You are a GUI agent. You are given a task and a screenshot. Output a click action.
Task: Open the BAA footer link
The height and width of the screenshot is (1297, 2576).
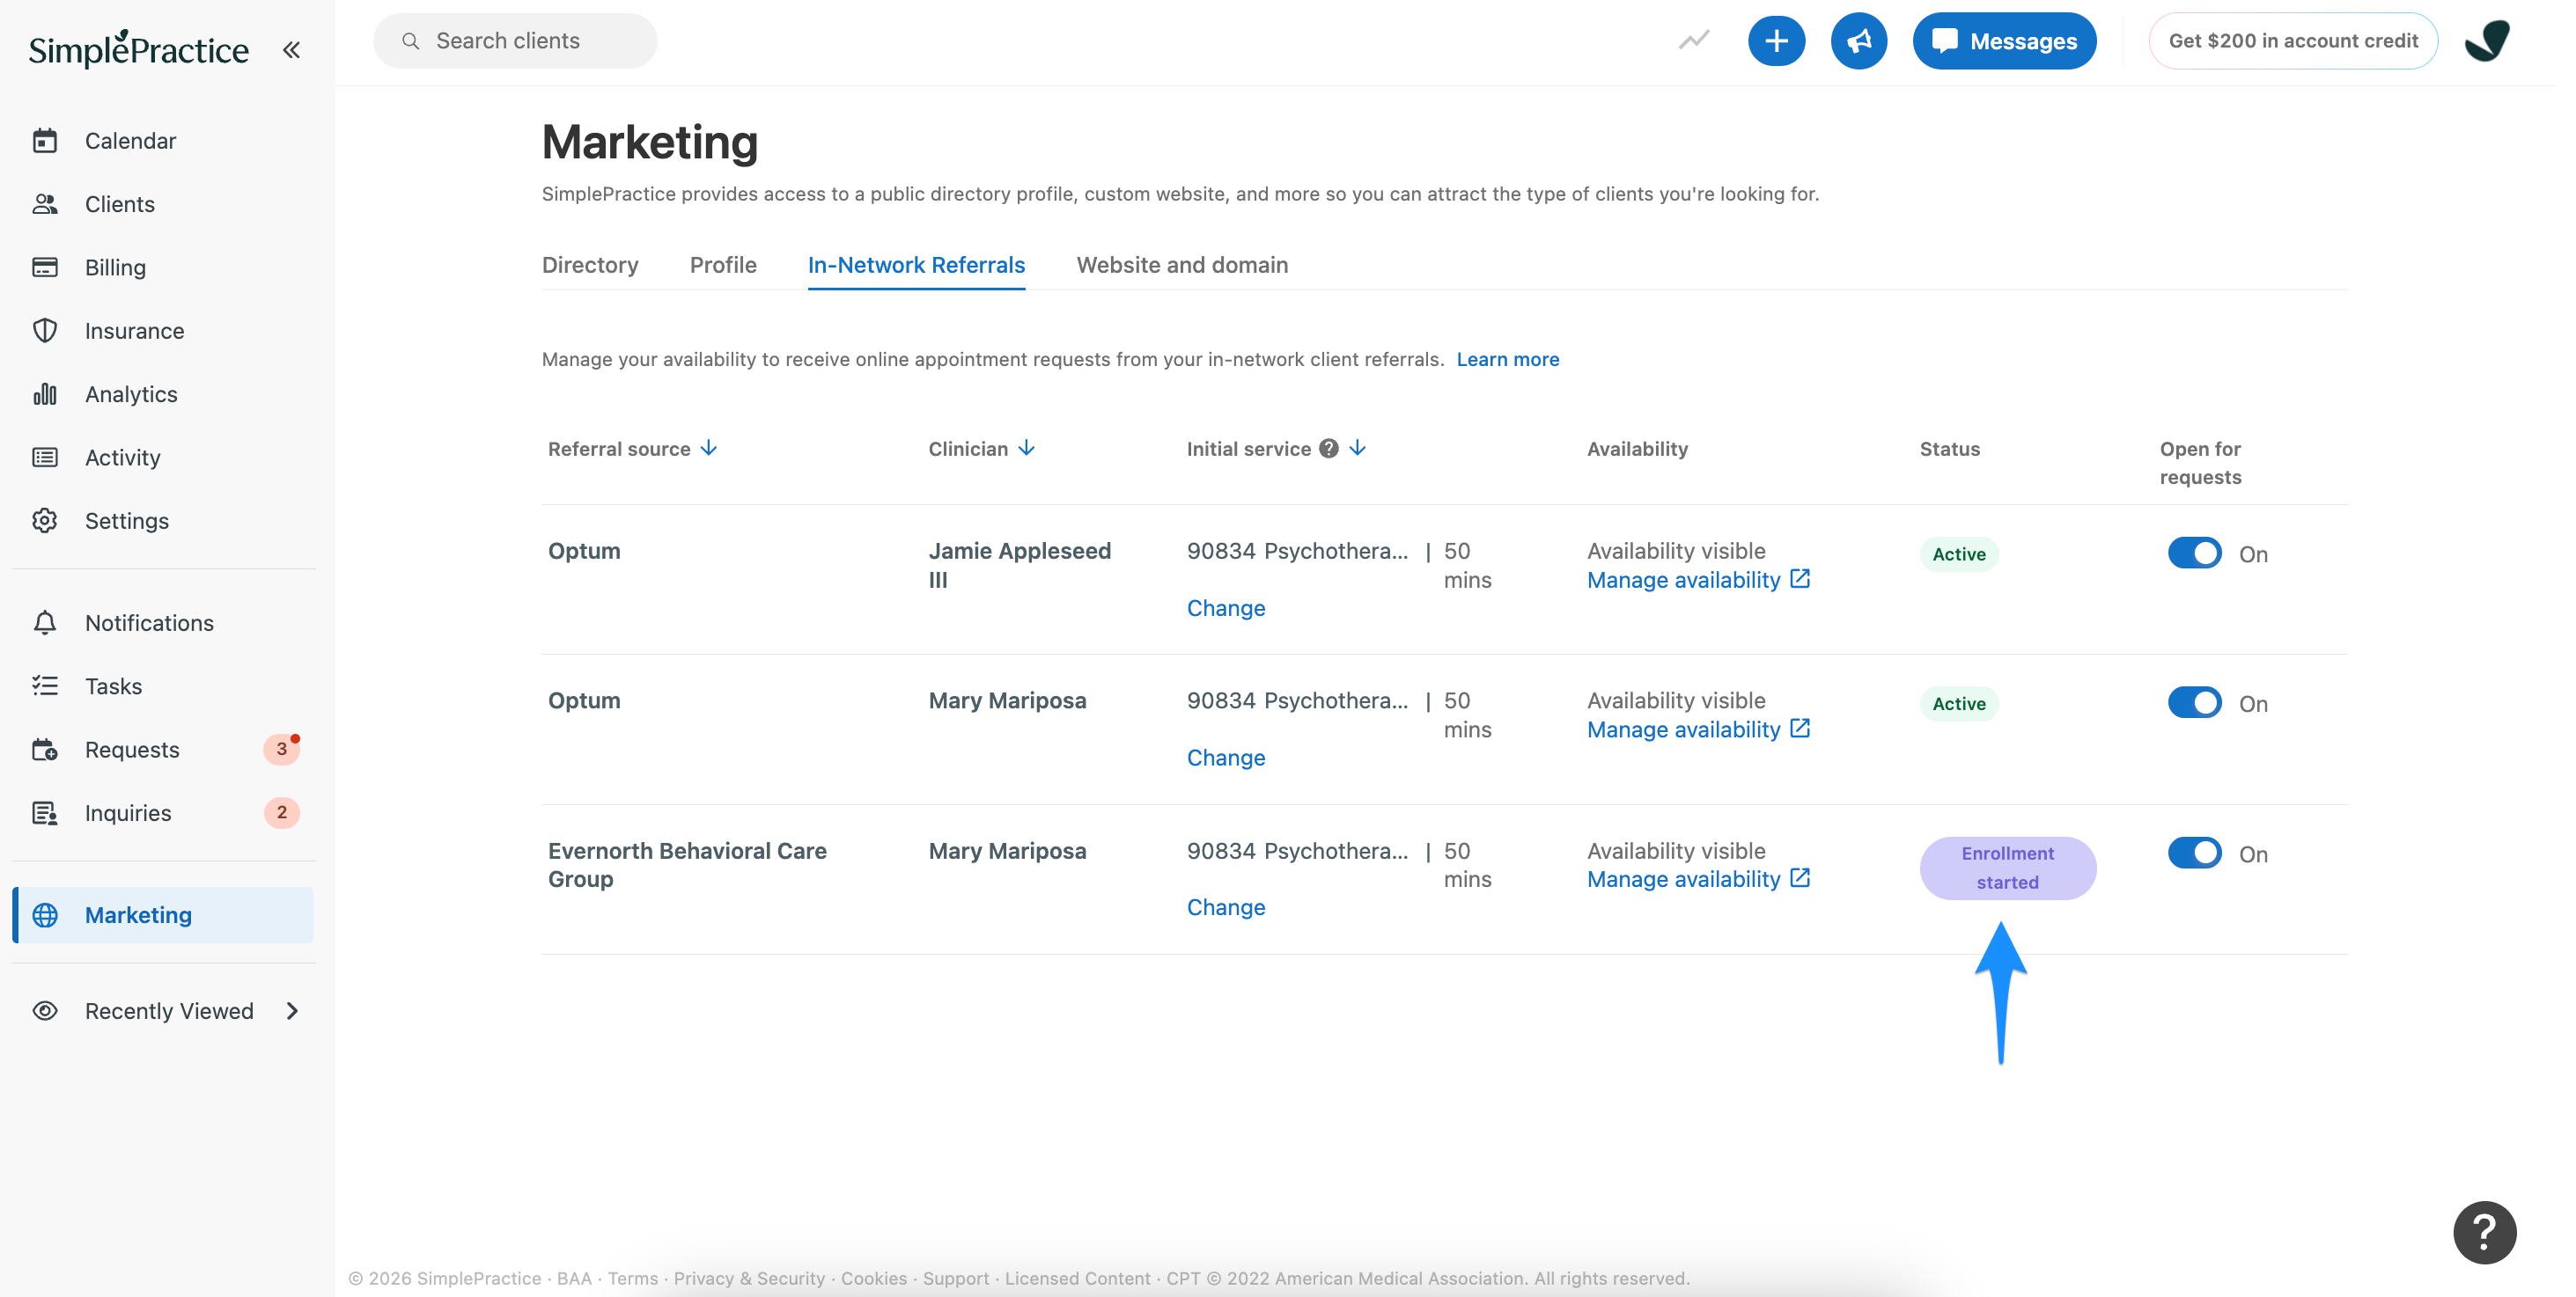(x=573, y=1278)
